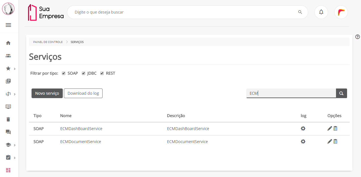Toggle the JDBC filter checkbox
Image resolution: width=361 pixels, height=177 pixels.
tap(84, 74)
